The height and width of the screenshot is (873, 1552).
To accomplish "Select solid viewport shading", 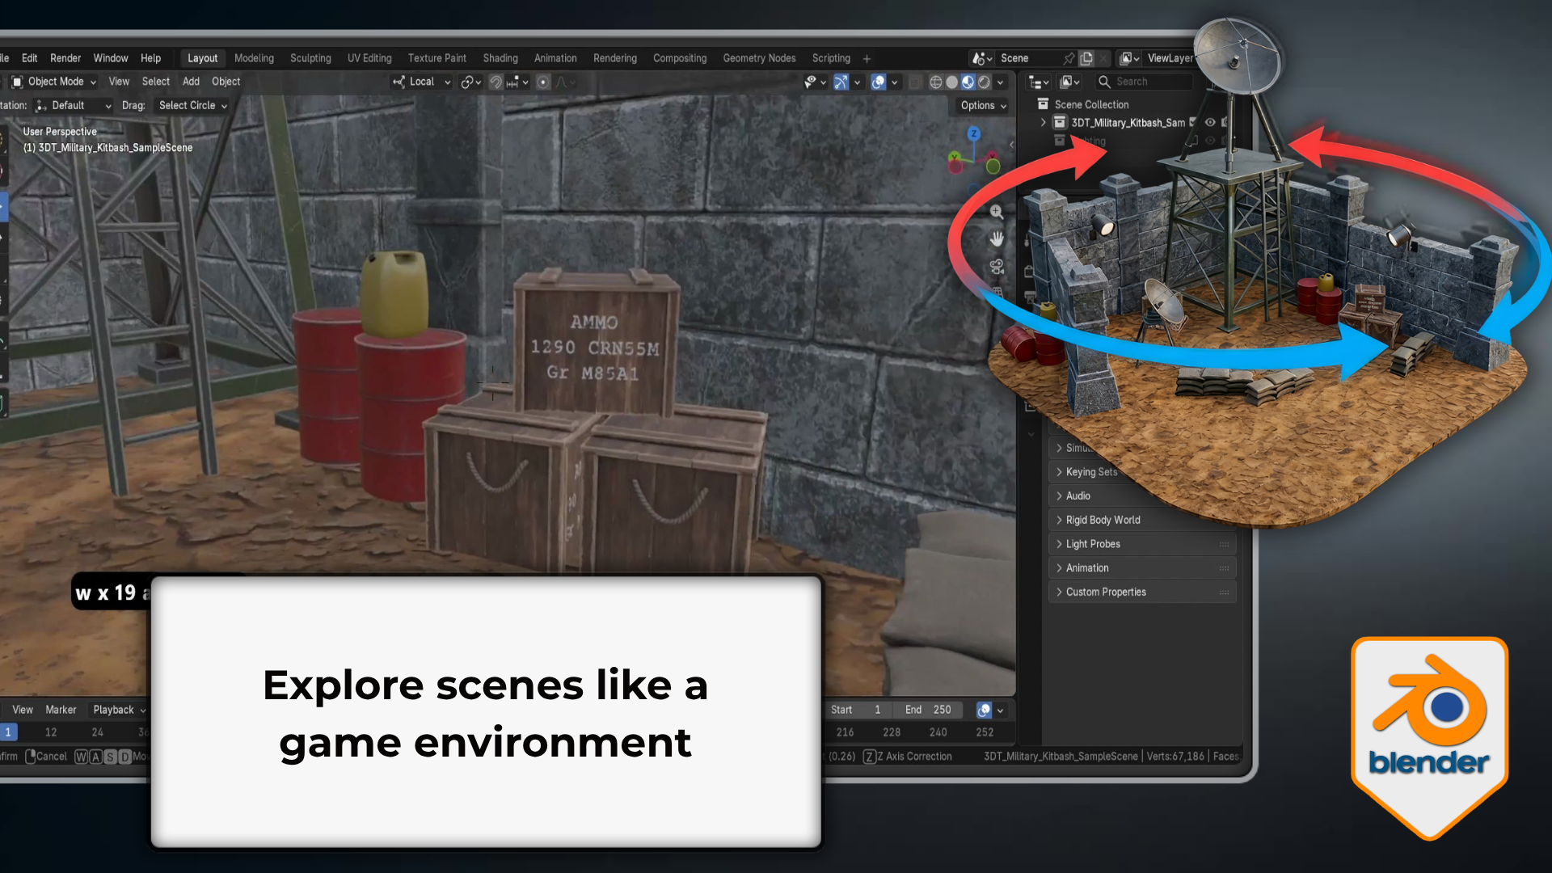I will [x=952, y=82].
